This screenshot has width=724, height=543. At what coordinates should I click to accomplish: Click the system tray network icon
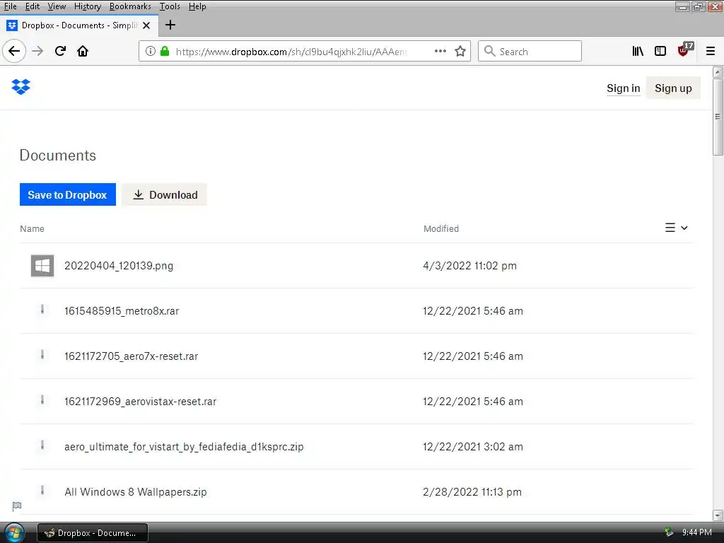[668, 532]
